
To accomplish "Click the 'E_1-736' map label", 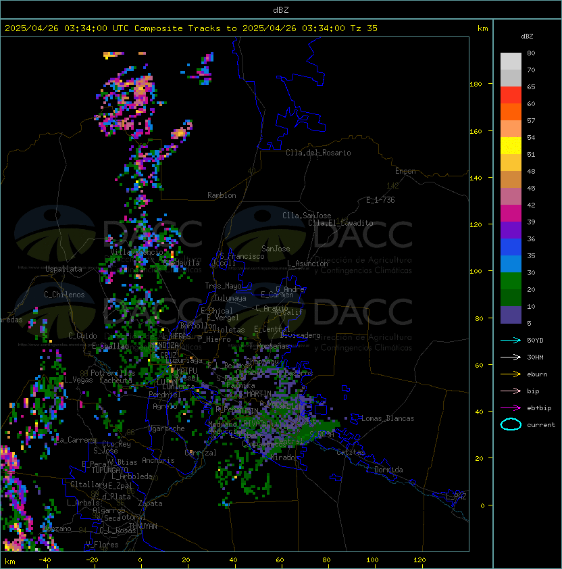I will 380,200.
